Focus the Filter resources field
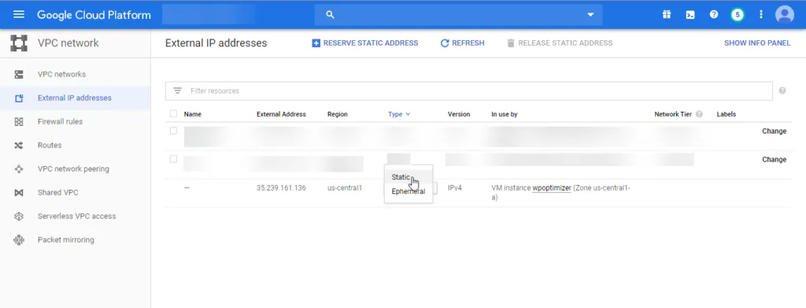The image size is (806, 308). pyautogui.click(x=469, y=91)
